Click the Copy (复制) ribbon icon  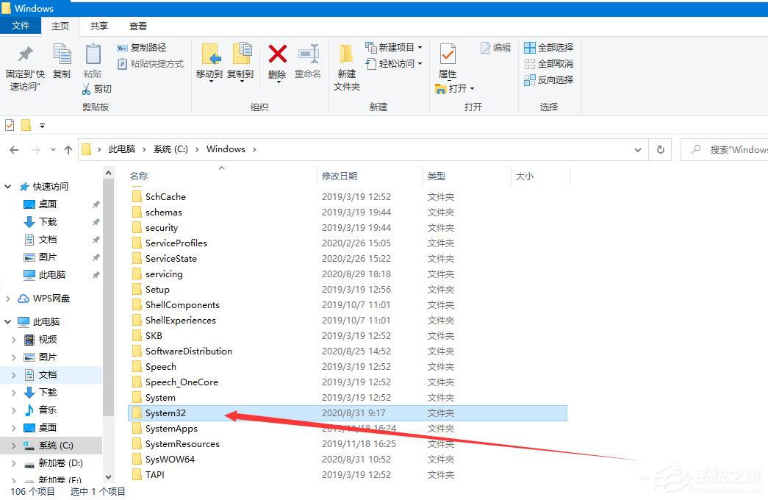pos(62,61)
